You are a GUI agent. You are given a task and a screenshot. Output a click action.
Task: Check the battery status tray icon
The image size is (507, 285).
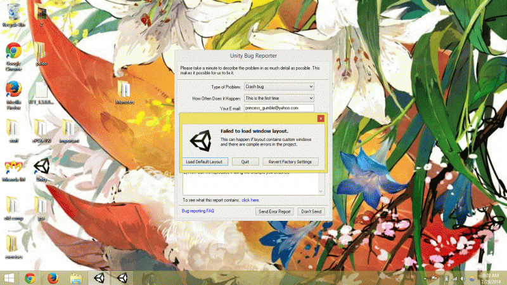coord(446,279)
